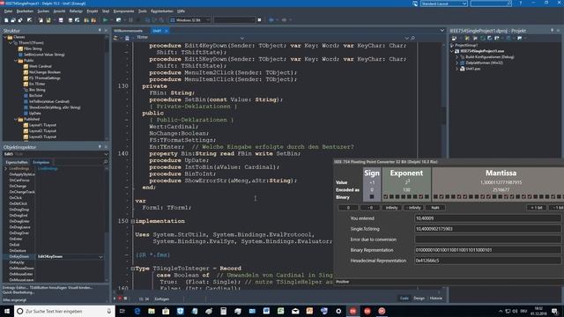Toggle the first Exponent bit checkbox
564x317 pixels.
[386, 196]
